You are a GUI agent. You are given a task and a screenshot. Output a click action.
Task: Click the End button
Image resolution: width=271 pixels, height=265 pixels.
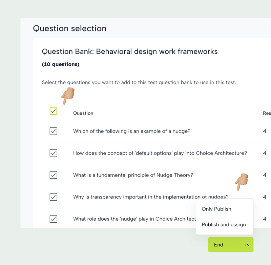pos(219,245)
